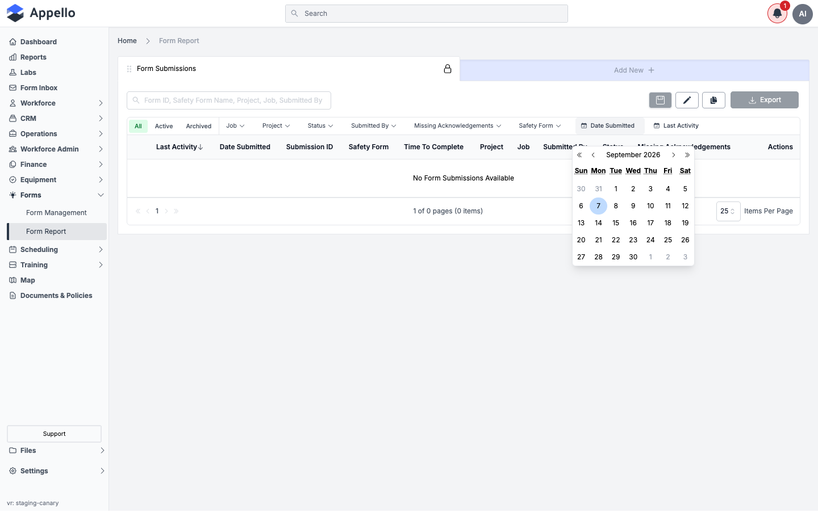
Task: Collapse the Forms sidebar section
Action: coord(57,195)
